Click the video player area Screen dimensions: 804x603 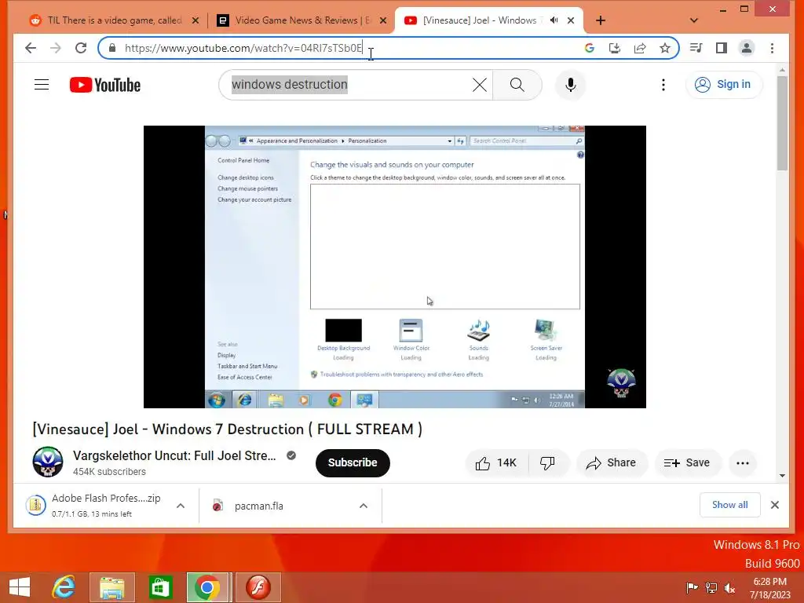395,267
